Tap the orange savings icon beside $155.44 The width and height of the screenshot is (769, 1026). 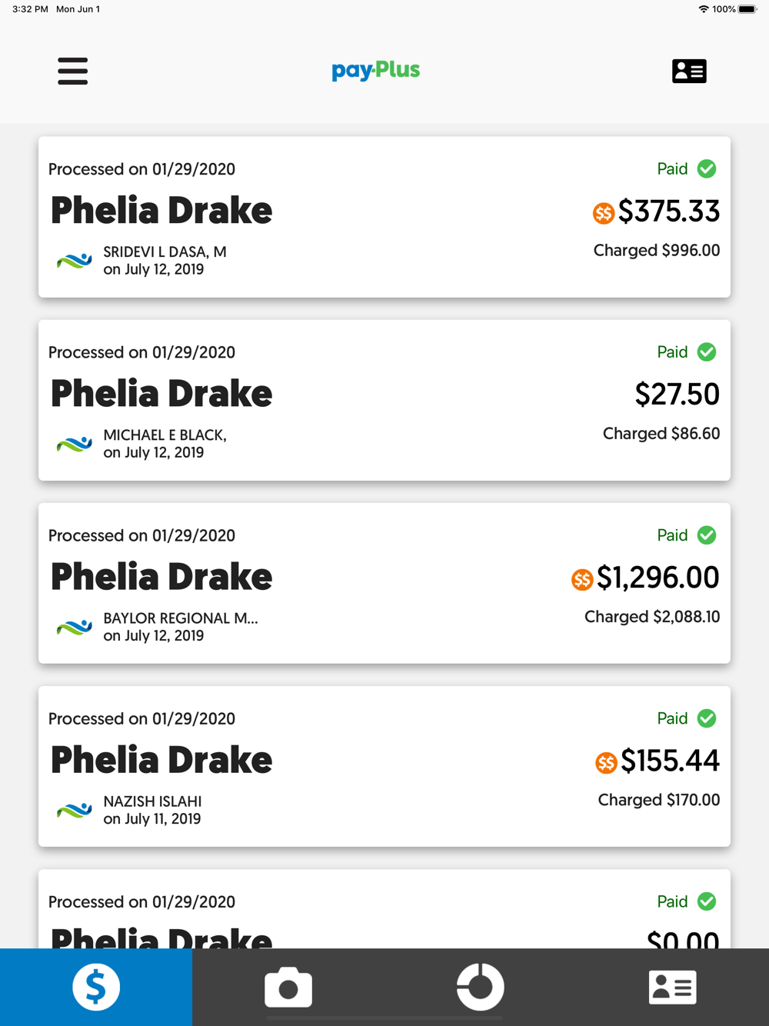[606, 762]
